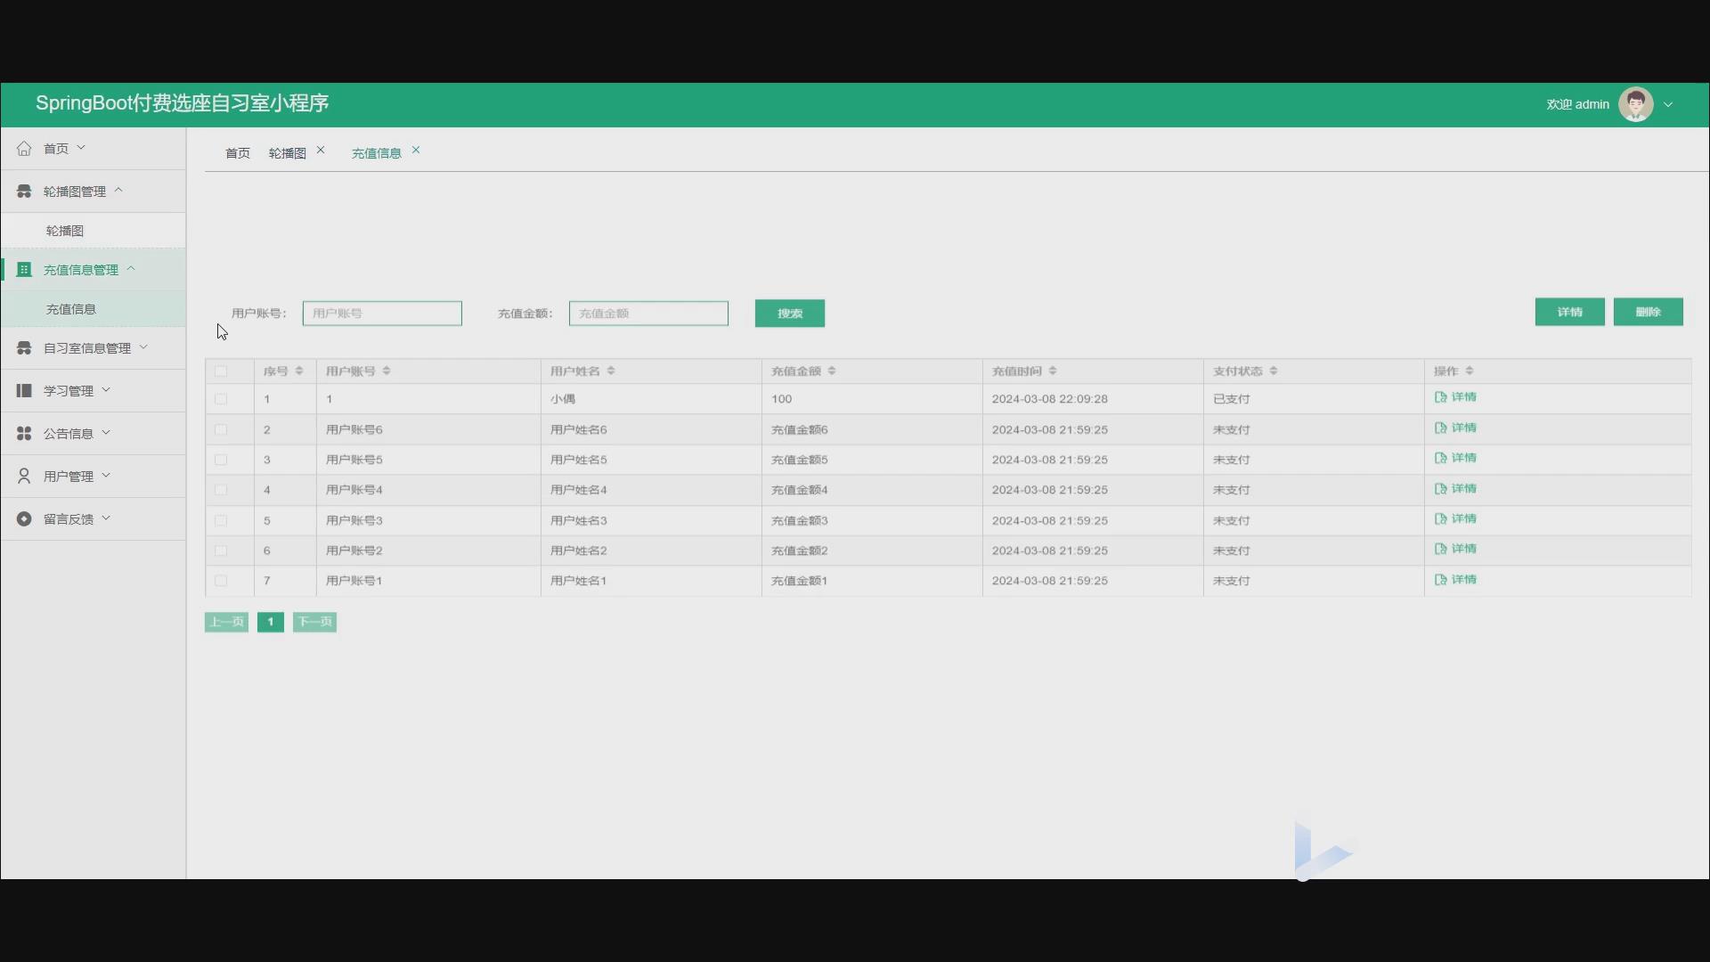
Task: Click the 搜索 search button
Action: 789,314
